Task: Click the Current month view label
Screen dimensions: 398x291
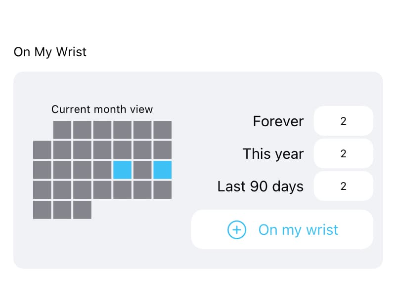Action: coord(102,109)
